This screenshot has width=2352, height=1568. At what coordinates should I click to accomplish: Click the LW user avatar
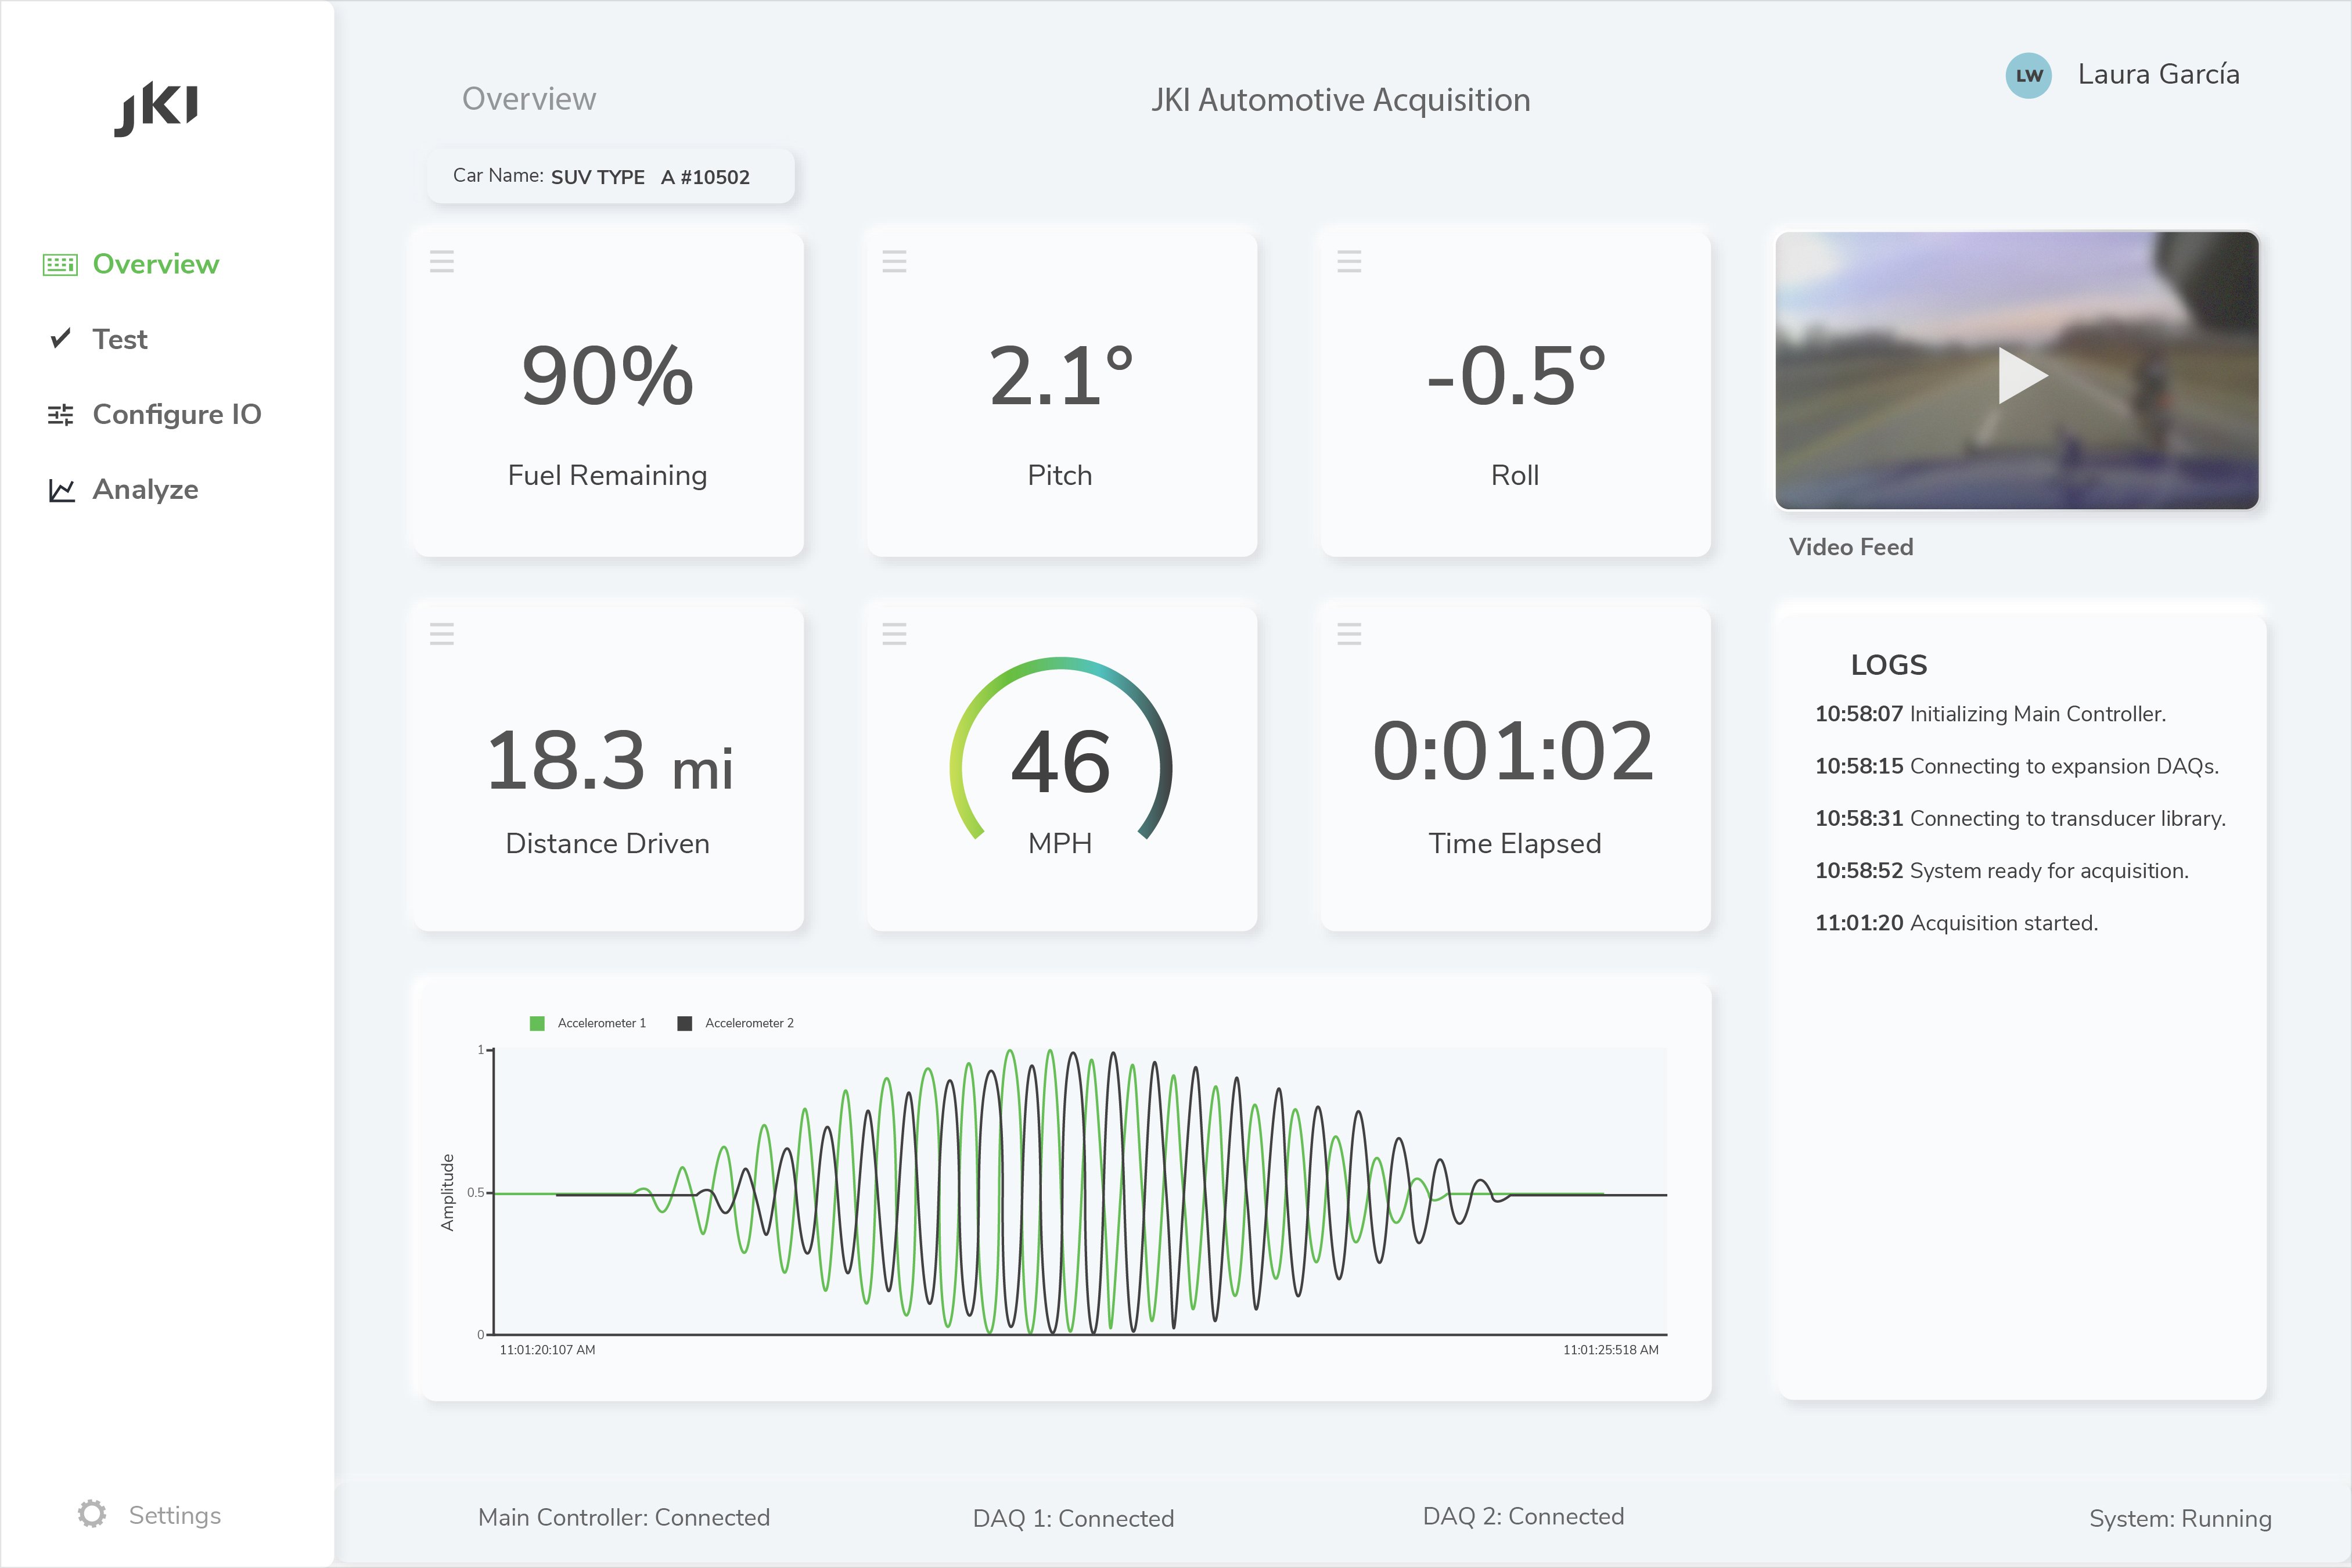click(2028, 76)
